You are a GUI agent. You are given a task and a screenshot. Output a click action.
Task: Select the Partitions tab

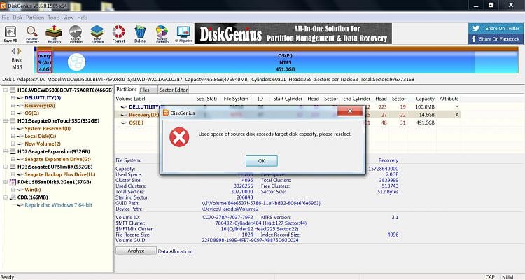(x=127, y=90)
